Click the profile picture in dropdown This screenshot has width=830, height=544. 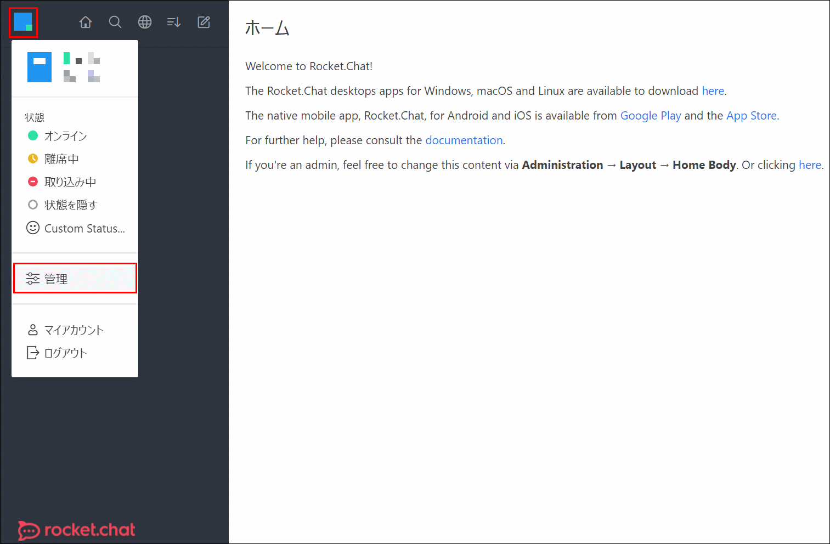pyautogui.click(x=39, y=67)
